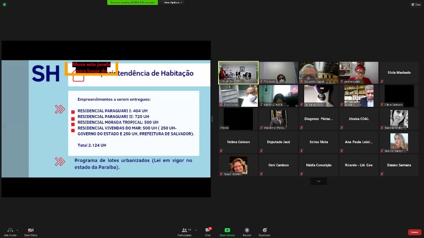The image size is (424, 238).
Task: Click the green screen-sharing notification banner
Action: point(132,2)
